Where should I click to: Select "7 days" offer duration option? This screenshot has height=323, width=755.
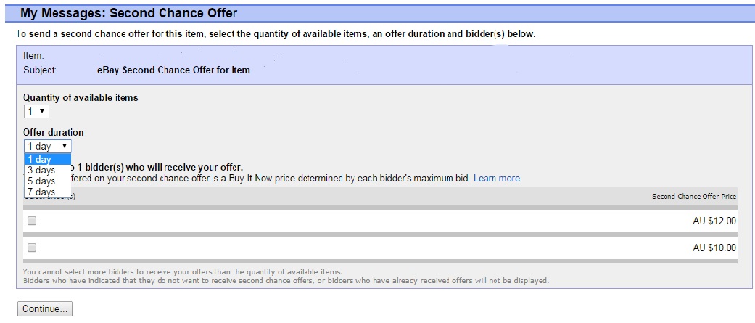[41, 192]
